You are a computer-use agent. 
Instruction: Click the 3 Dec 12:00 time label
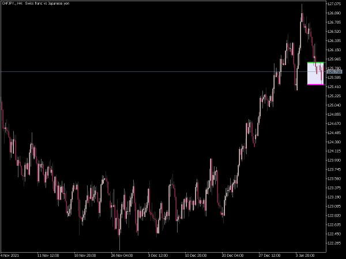click(158, 254)
